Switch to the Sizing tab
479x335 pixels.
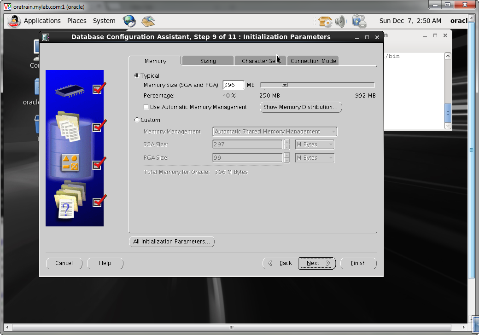click(x=208, y=61)
